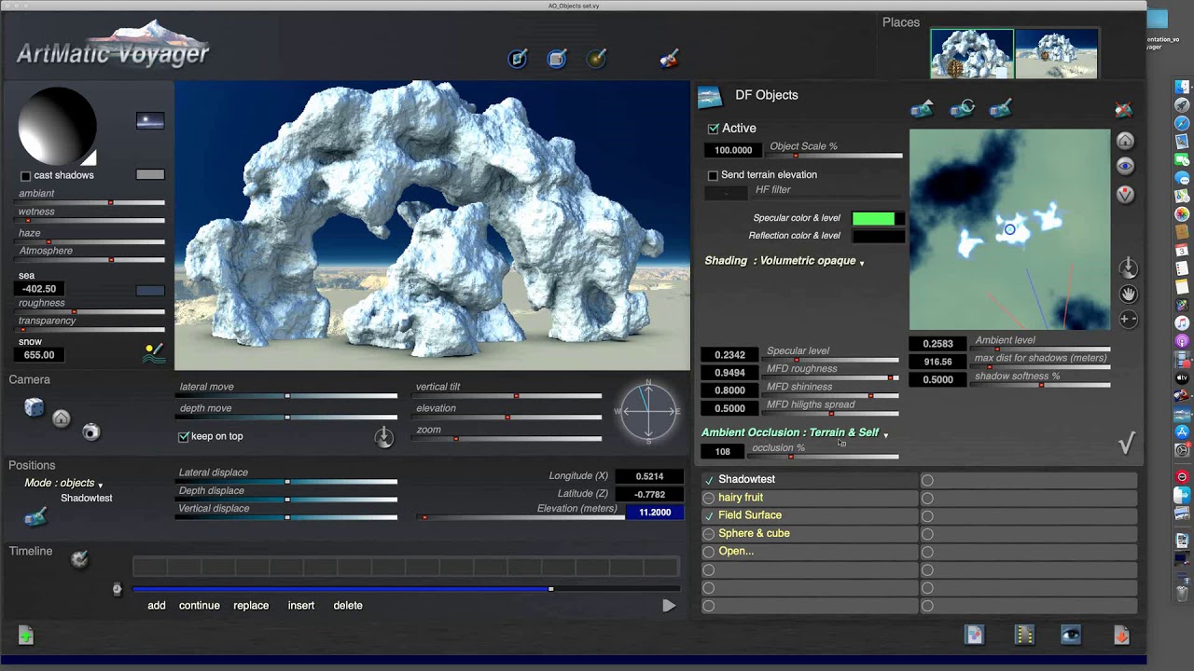Click the first blue pencil icon in top toolbar
1194x671 pixels.
tap(518, 59)
